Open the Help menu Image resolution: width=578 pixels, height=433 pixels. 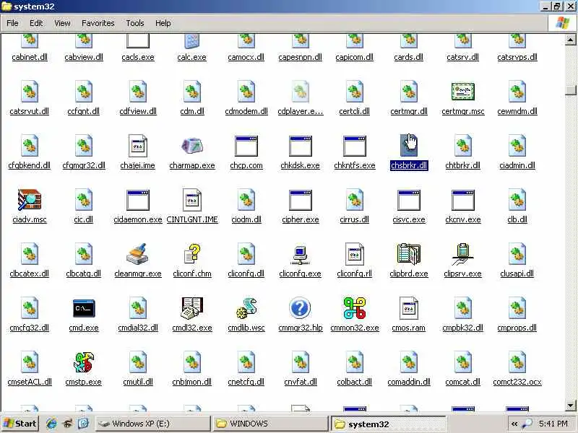[x=163, y=23]
